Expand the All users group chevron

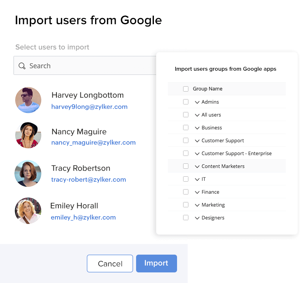point(197,115)
